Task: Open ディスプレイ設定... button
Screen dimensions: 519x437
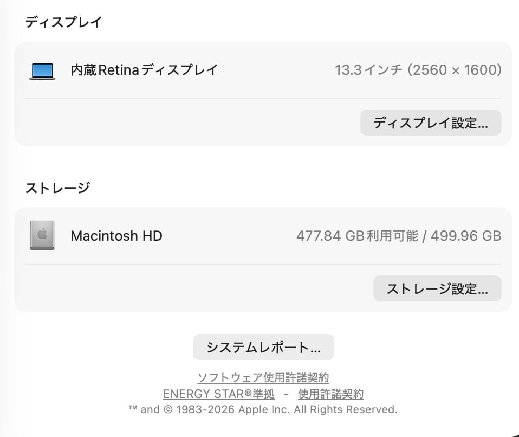Action: [x=431, y=123]
